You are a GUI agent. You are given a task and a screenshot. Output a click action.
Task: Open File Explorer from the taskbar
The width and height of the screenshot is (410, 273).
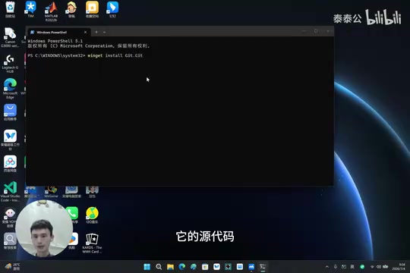(x=170, y=267)
